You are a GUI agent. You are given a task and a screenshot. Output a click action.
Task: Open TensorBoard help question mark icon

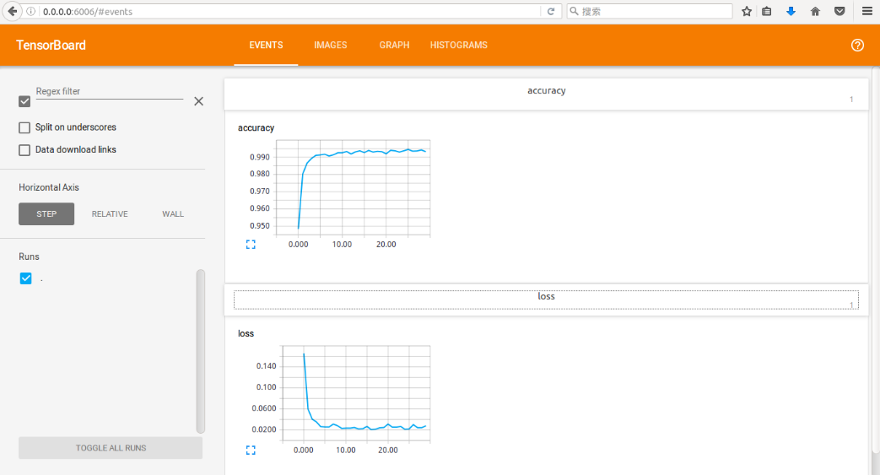pyautogui.click(x=857, y=46)
